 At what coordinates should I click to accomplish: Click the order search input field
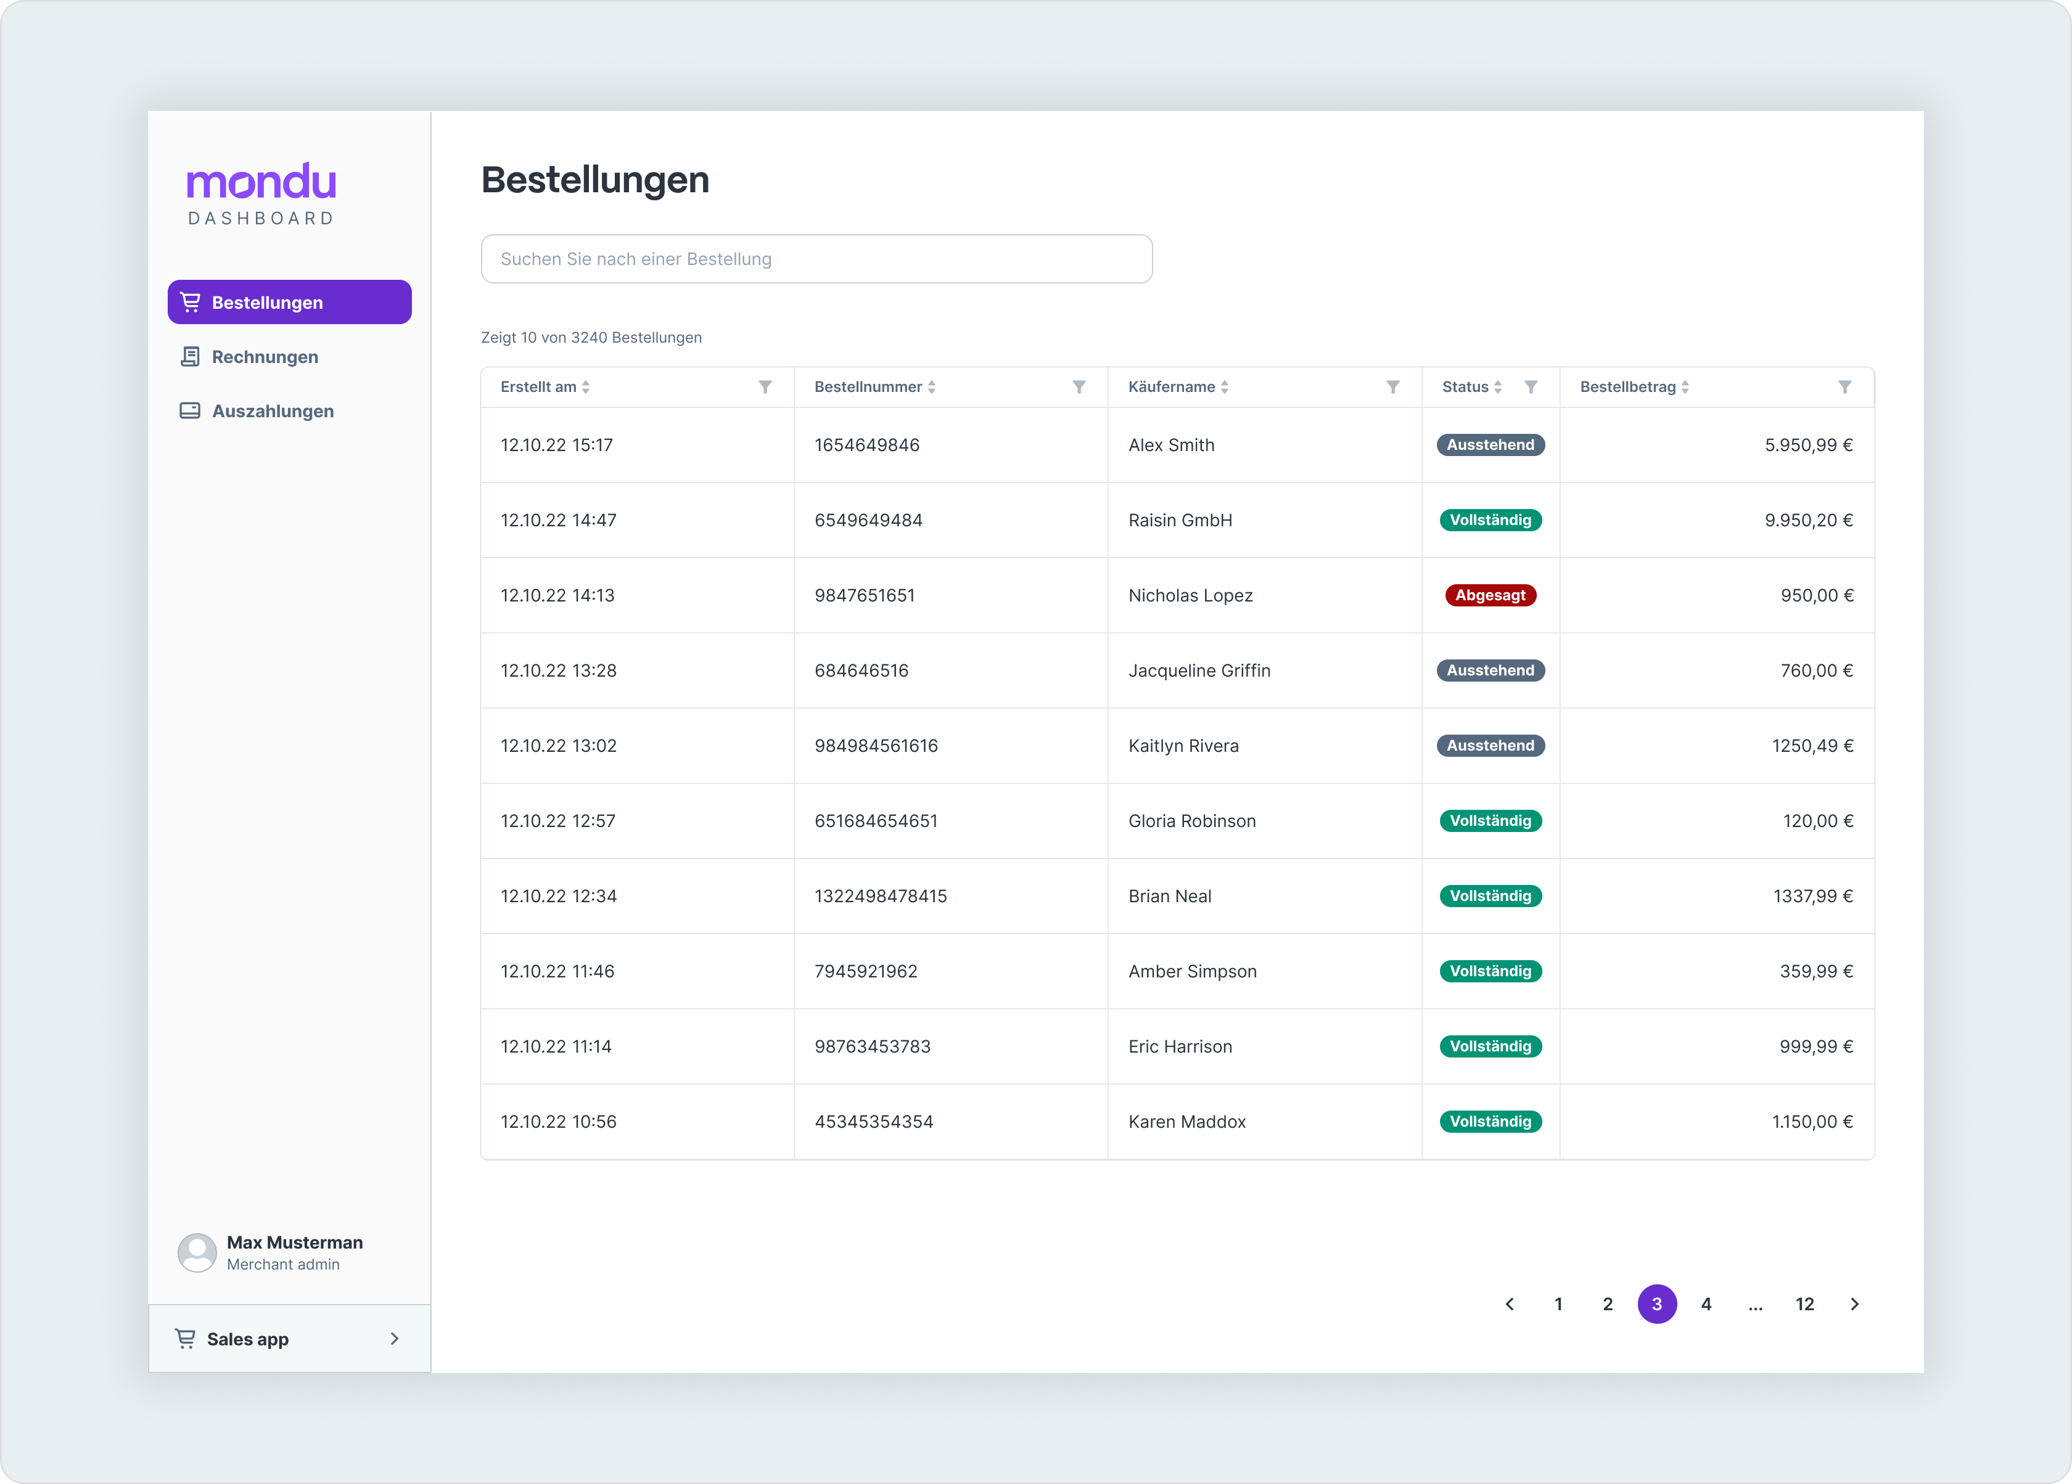click(x=816, y=259)
